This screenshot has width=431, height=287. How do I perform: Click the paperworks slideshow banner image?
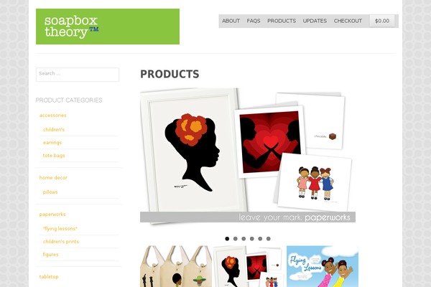tap(248, 156)
